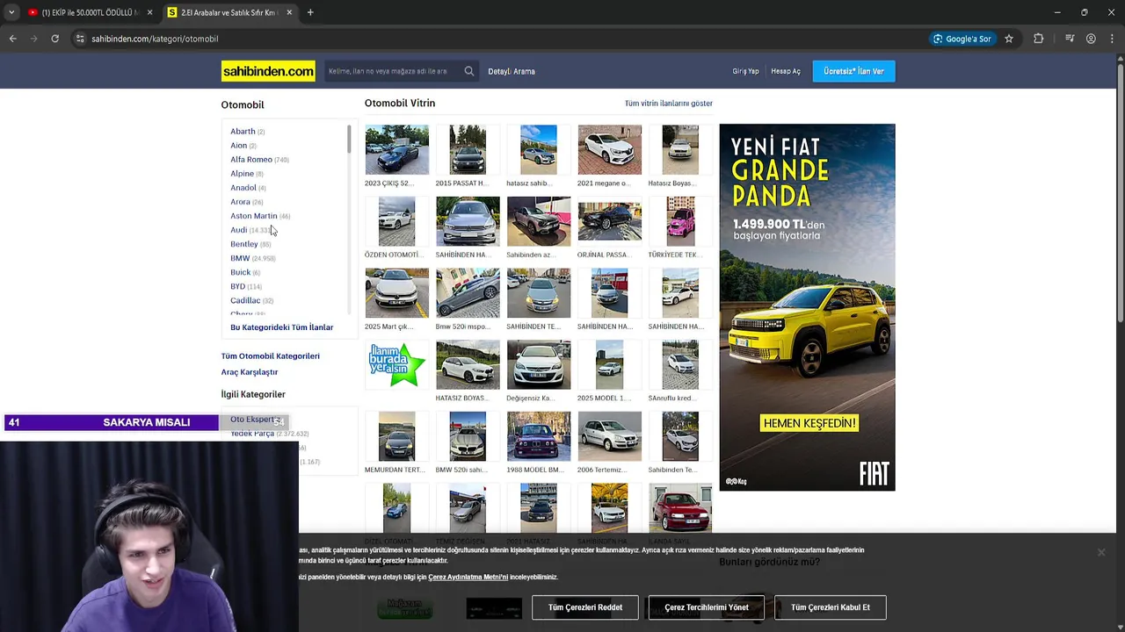Open the Buick category
The image size is (1125, 632).
240,272
